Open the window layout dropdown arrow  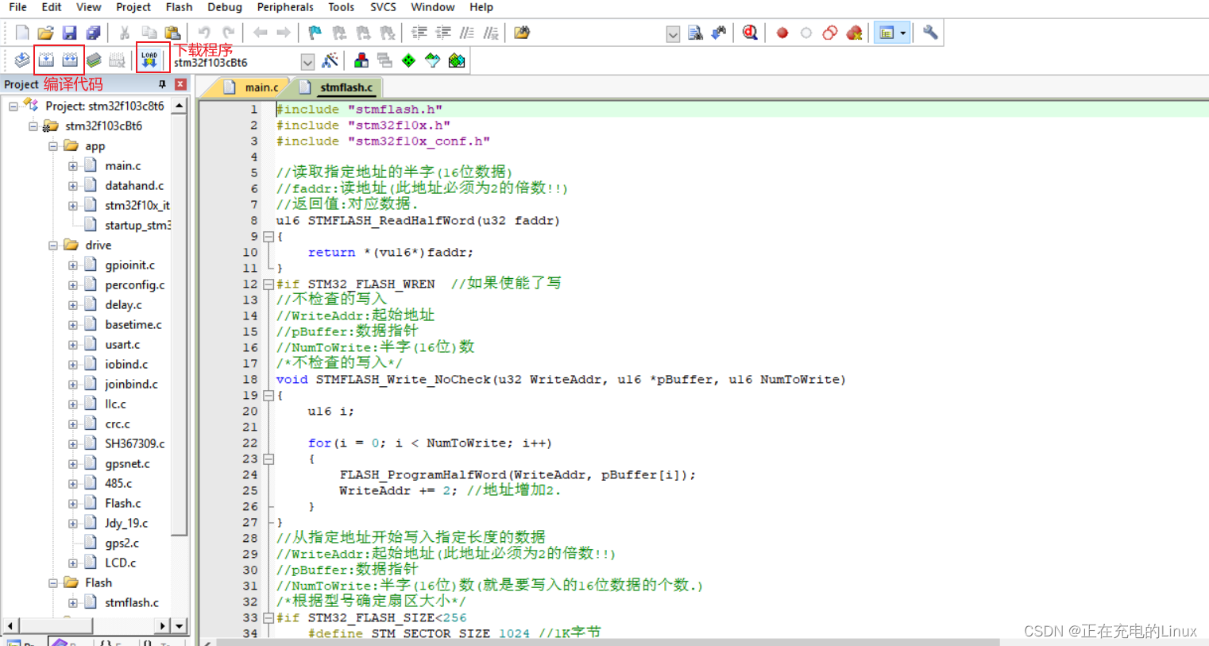click(x=903, y=33)
